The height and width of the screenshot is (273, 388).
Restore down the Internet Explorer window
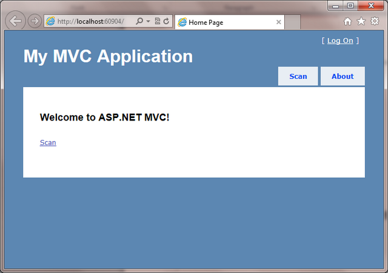tap(350, 5)
